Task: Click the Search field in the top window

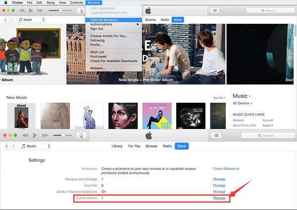Action: tap(270, 10)
